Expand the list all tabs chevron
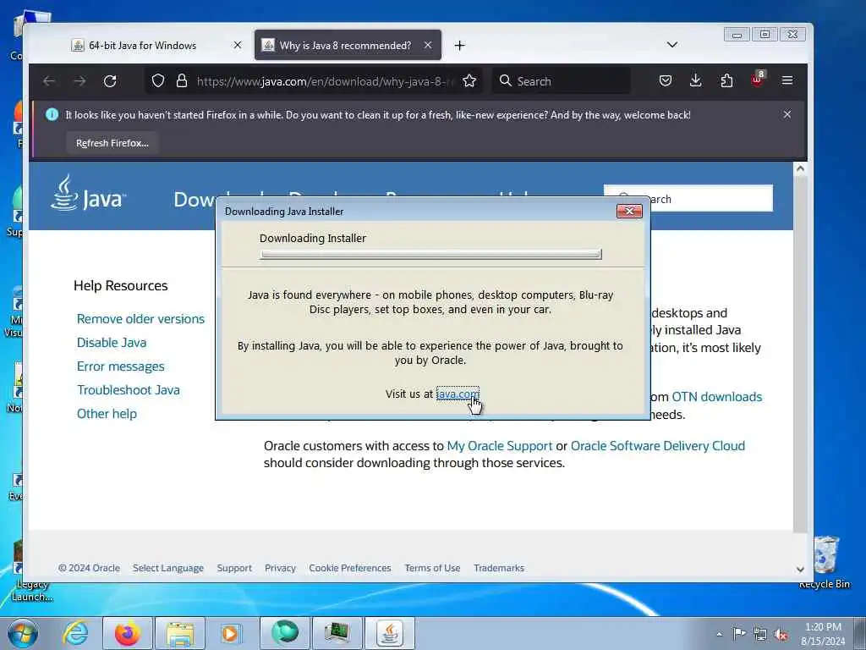This screenshot has width=866, height=650. pyautogui.click(x=672, y=45)
